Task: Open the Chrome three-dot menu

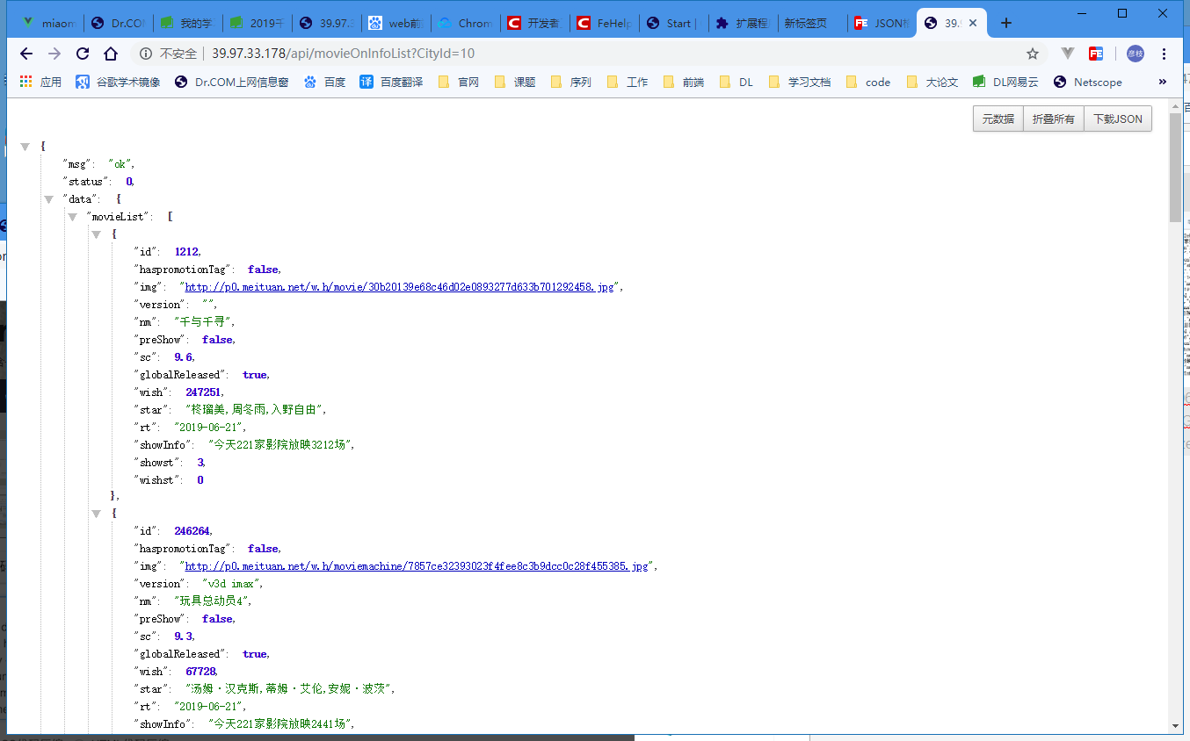Action: [1163, 54]
